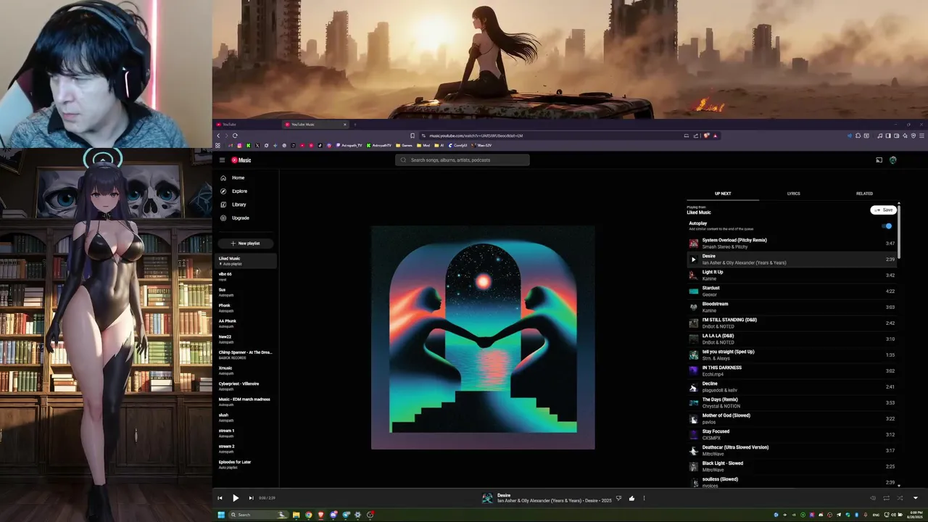Select Stay Focused in the queue
The height and width of the screenshot is (522, 928).
[792, 435]
